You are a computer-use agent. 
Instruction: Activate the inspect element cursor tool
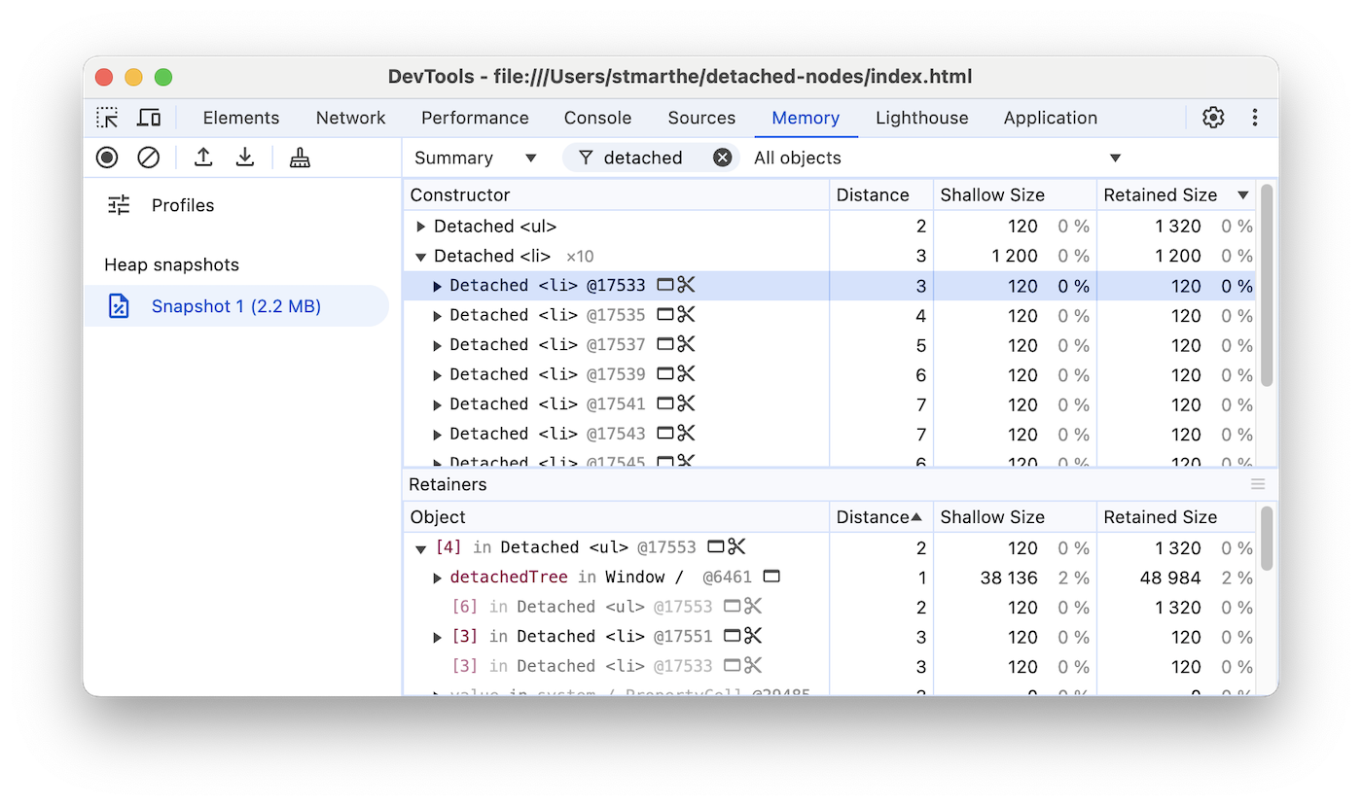click(107, 117)
